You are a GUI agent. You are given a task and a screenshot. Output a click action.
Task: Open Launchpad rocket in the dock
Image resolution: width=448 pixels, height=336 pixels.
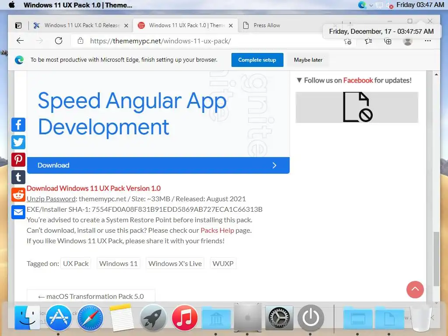153,318
